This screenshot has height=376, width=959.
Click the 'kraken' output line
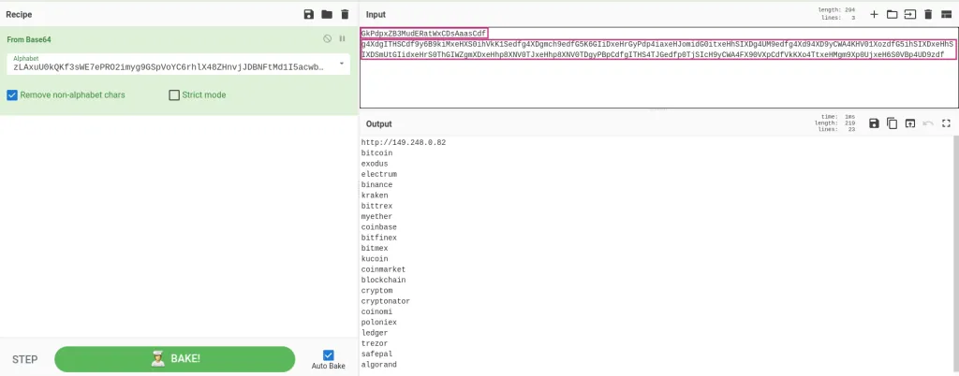(x=375, y=195)
